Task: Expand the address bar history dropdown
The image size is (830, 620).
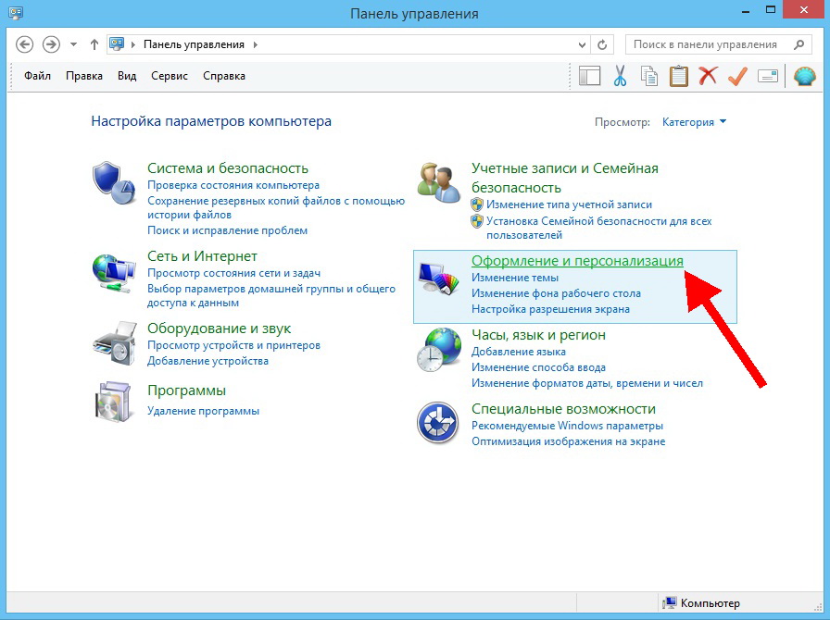Action: coord(582,44)
